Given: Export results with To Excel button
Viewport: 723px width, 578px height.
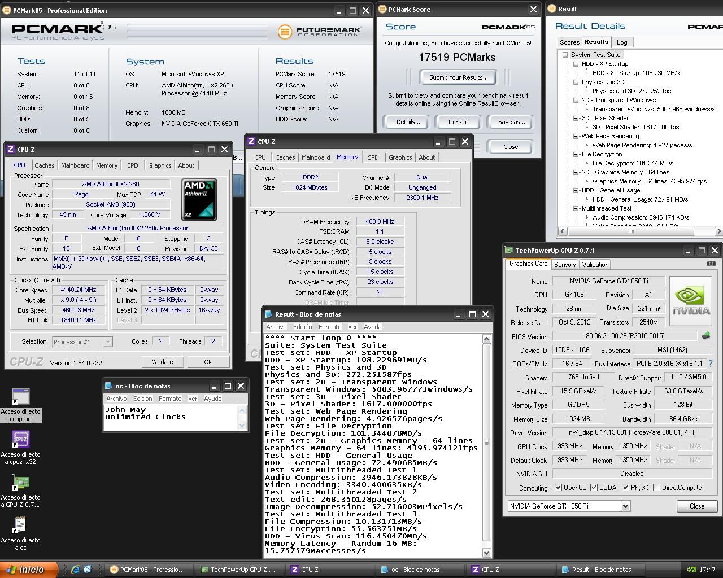Looking at the screenshot, I should coord(459,122).
